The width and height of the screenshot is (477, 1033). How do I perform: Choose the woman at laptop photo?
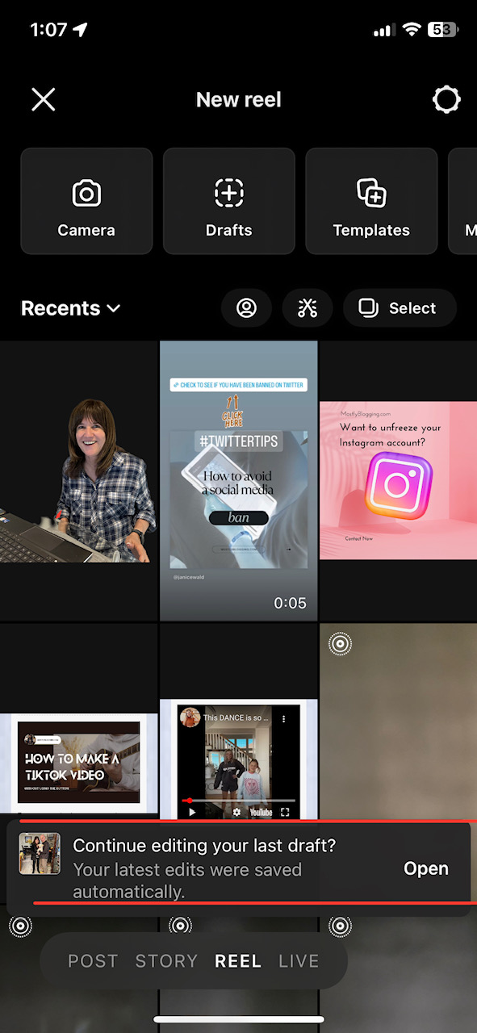(78, 481)
